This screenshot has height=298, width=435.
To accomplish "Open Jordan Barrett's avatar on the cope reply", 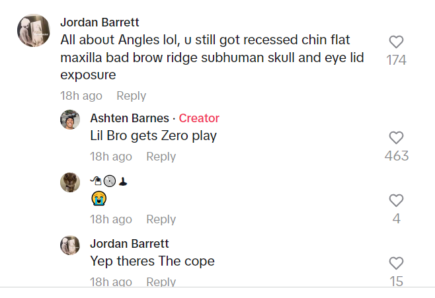I will tap(70, 245).
